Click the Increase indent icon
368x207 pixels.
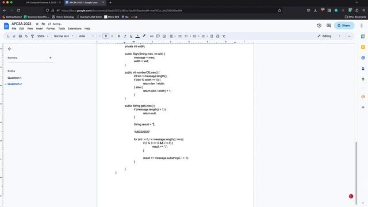218,36
